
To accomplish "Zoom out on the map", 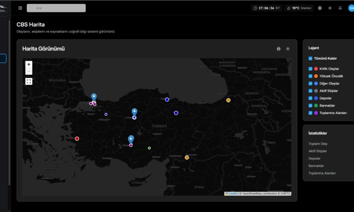I will point(29,71).
